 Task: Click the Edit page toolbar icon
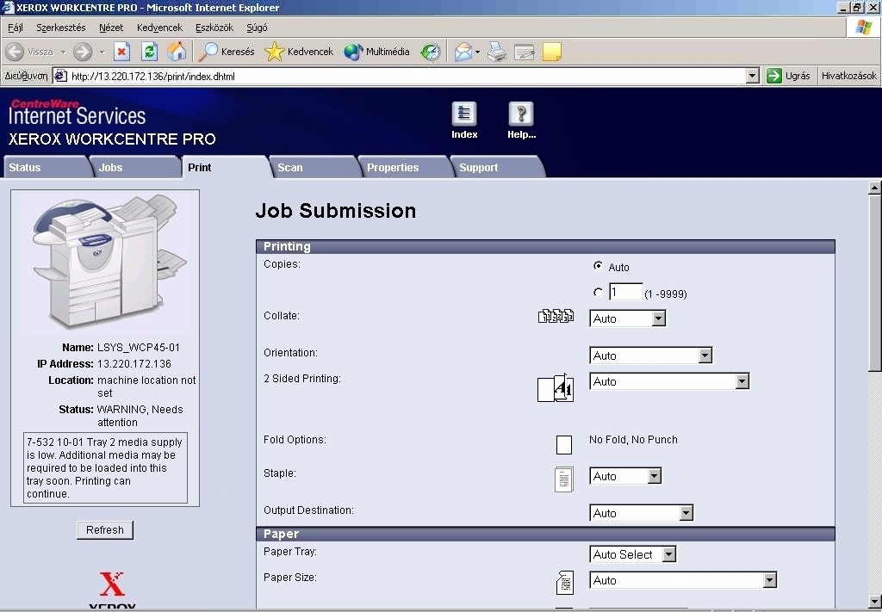(525, 52)
